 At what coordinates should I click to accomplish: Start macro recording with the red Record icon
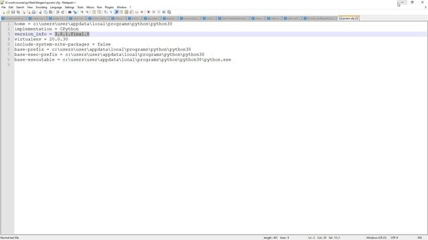click(148, 12)
